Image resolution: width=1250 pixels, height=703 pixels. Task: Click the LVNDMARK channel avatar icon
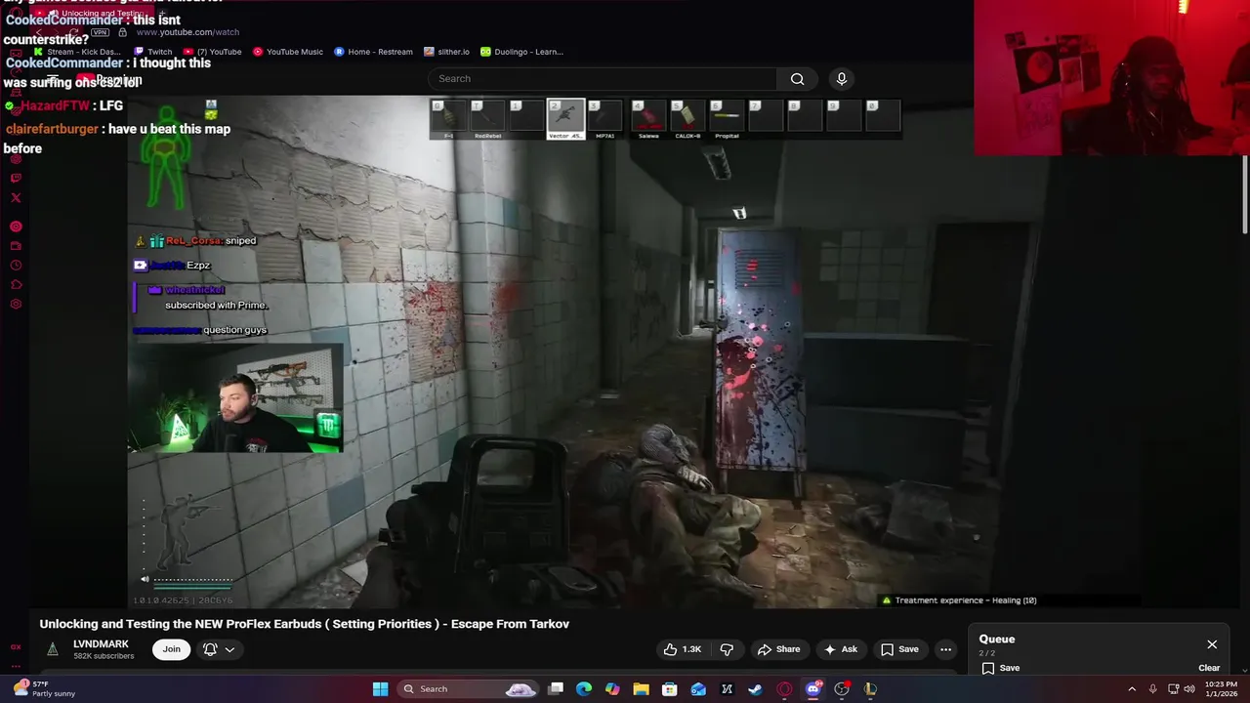tap(53, 649)
